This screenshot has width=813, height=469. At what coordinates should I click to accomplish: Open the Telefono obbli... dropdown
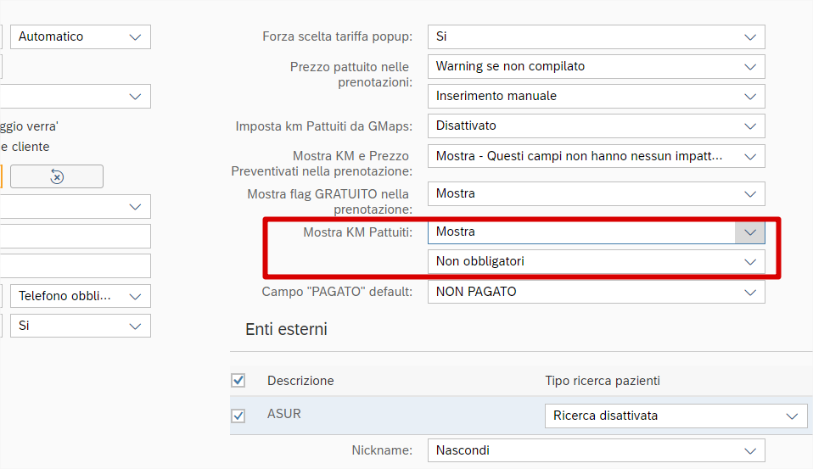point(135,296)
